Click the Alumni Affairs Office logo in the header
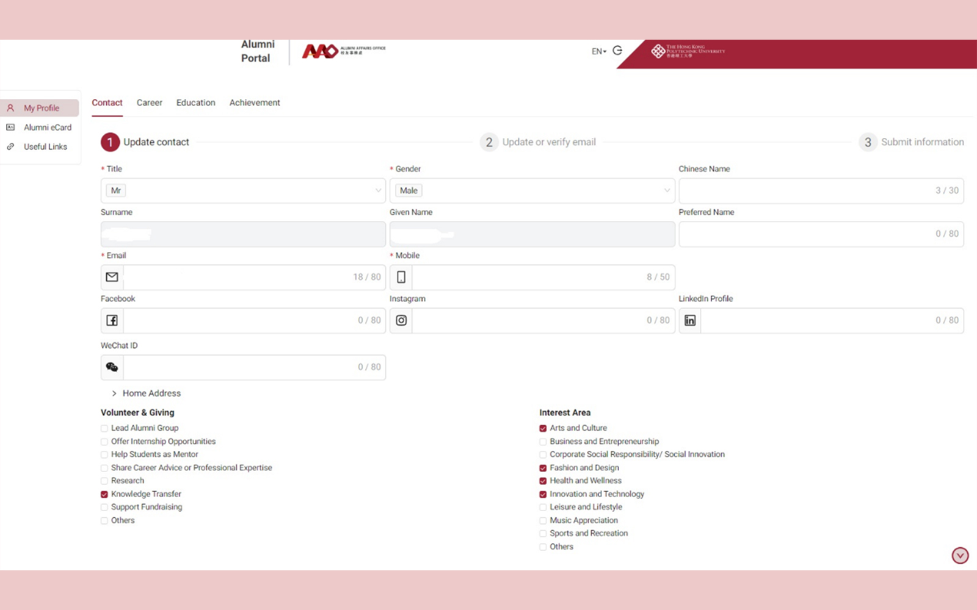Viewport: 977px width, 610px height. pos(342,51)
